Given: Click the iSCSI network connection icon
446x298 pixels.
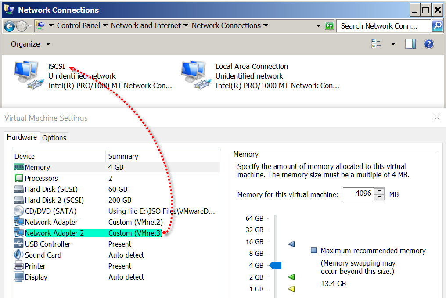Looking at the screenshot, I should tap(28, 75).
